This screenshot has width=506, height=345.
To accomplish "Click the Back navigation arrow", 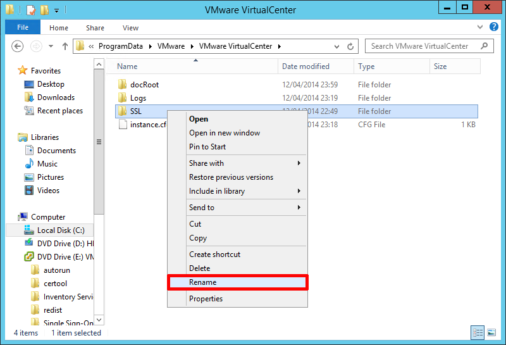I will [18, 46].
